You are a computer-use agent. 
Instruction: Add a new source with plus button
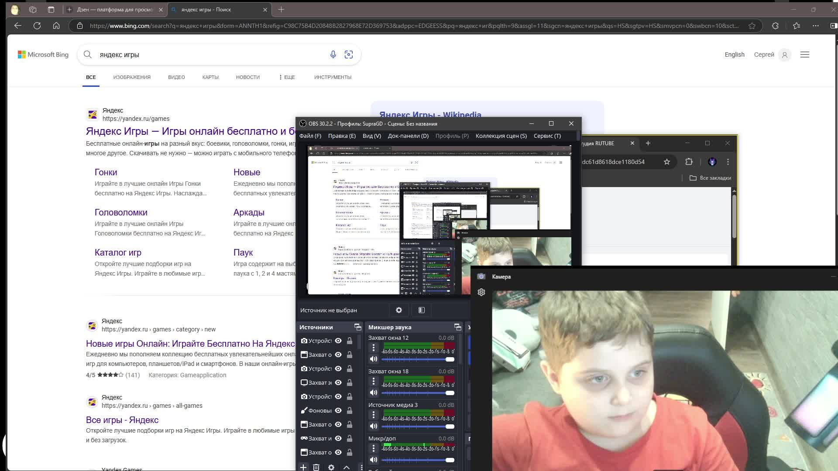click(x=303, y=467)
